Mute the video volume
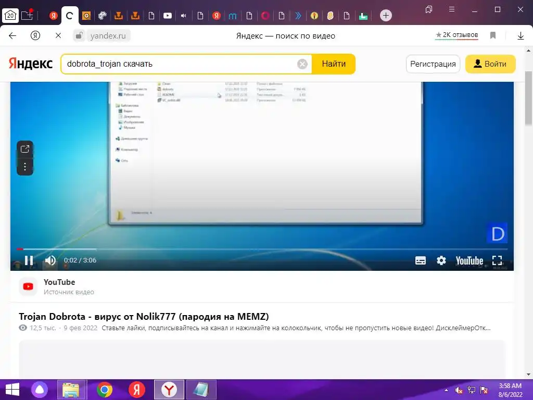Screen dimensions: 533x400 tap(50, 260)
